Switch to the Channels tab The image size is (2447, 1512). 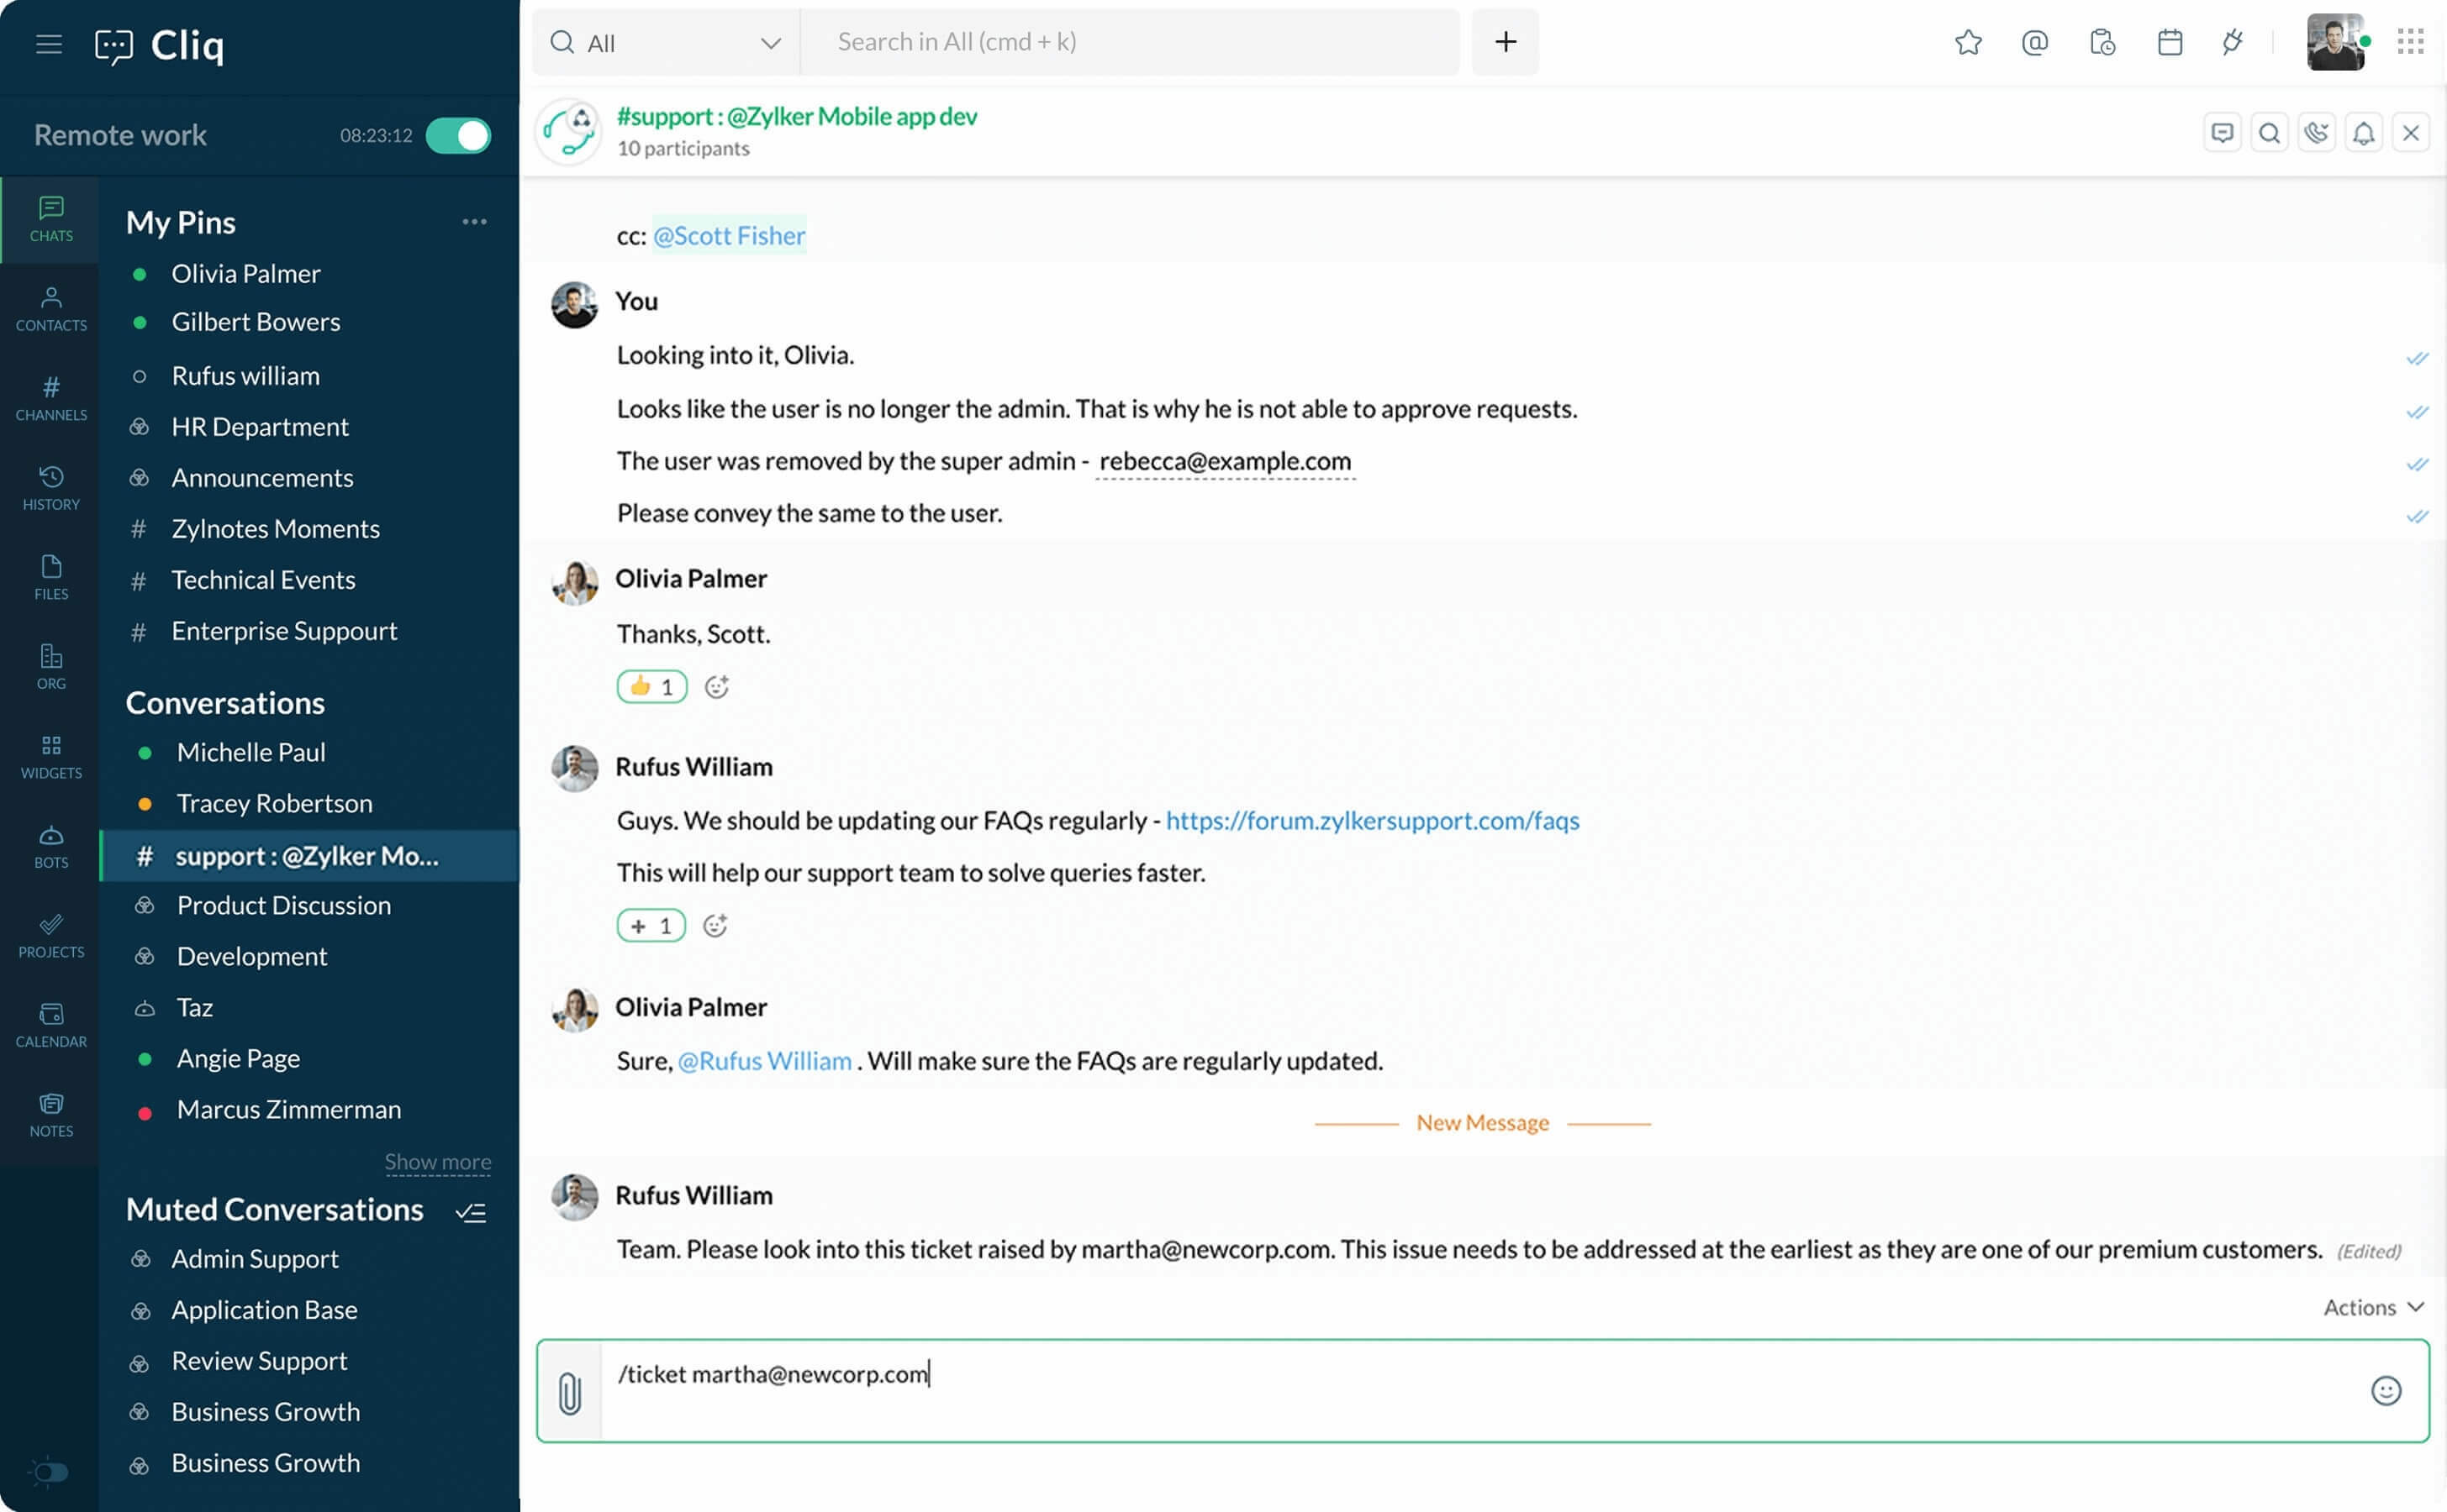tap(51, 398)
